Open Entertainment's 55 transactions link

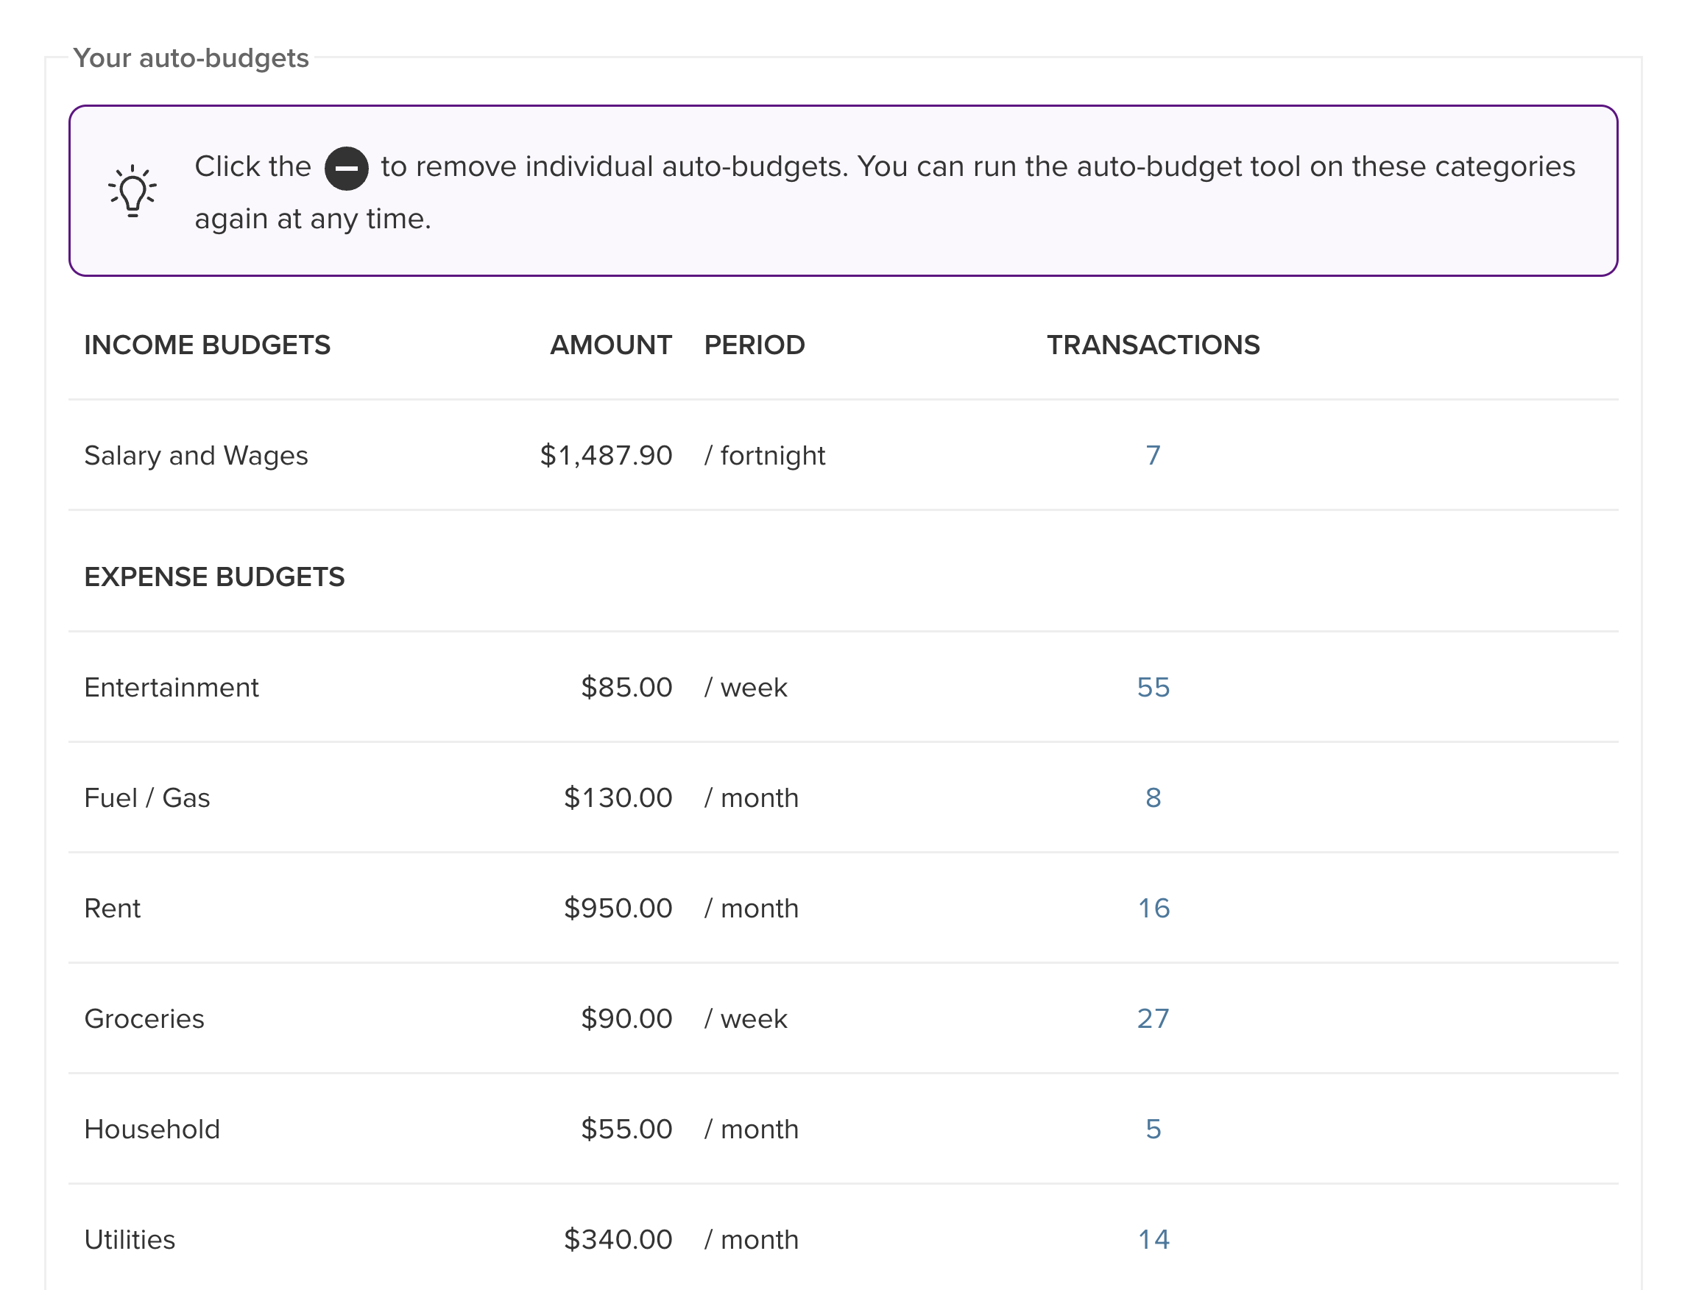[1153, 687]
